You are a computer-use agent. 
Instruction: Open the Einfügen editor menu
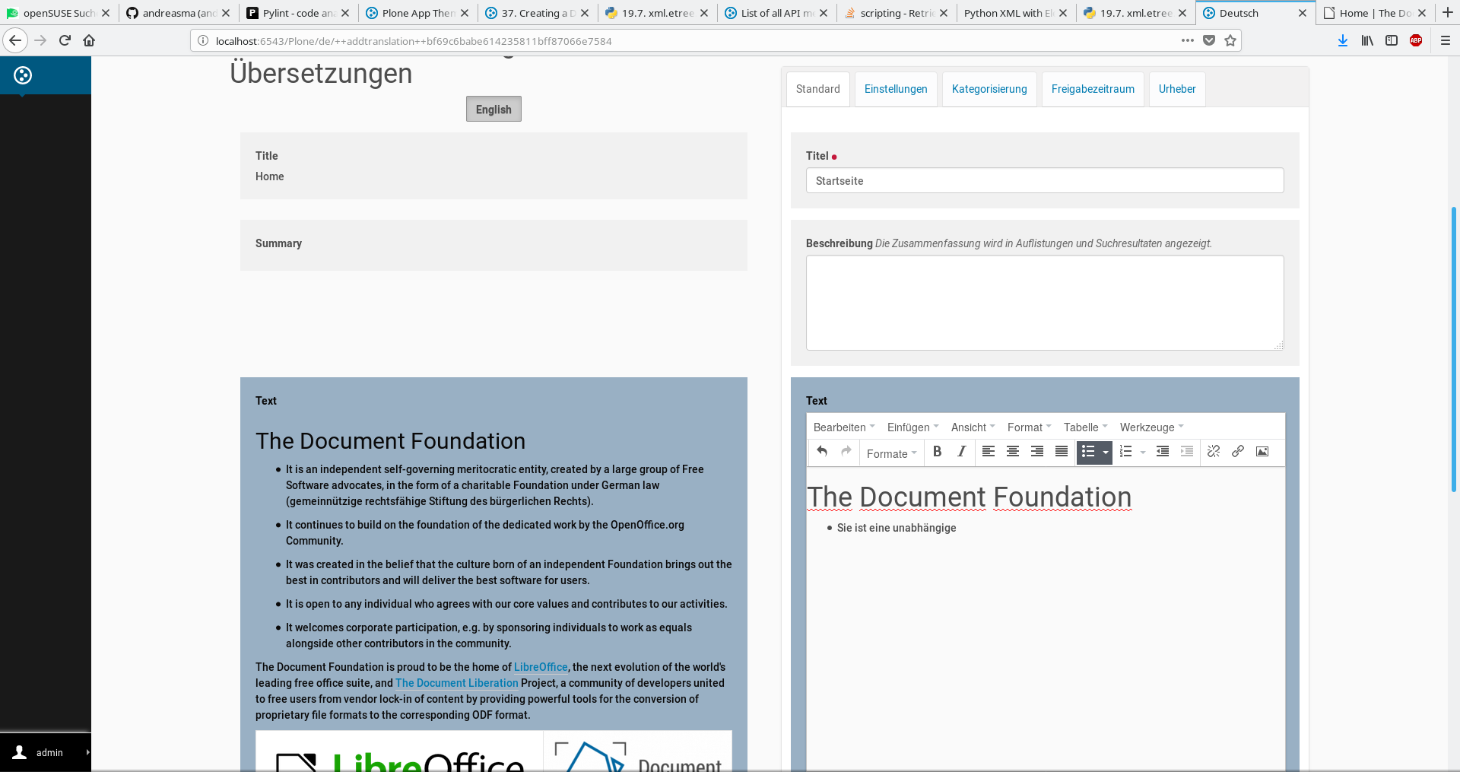(x=912, y=427)
